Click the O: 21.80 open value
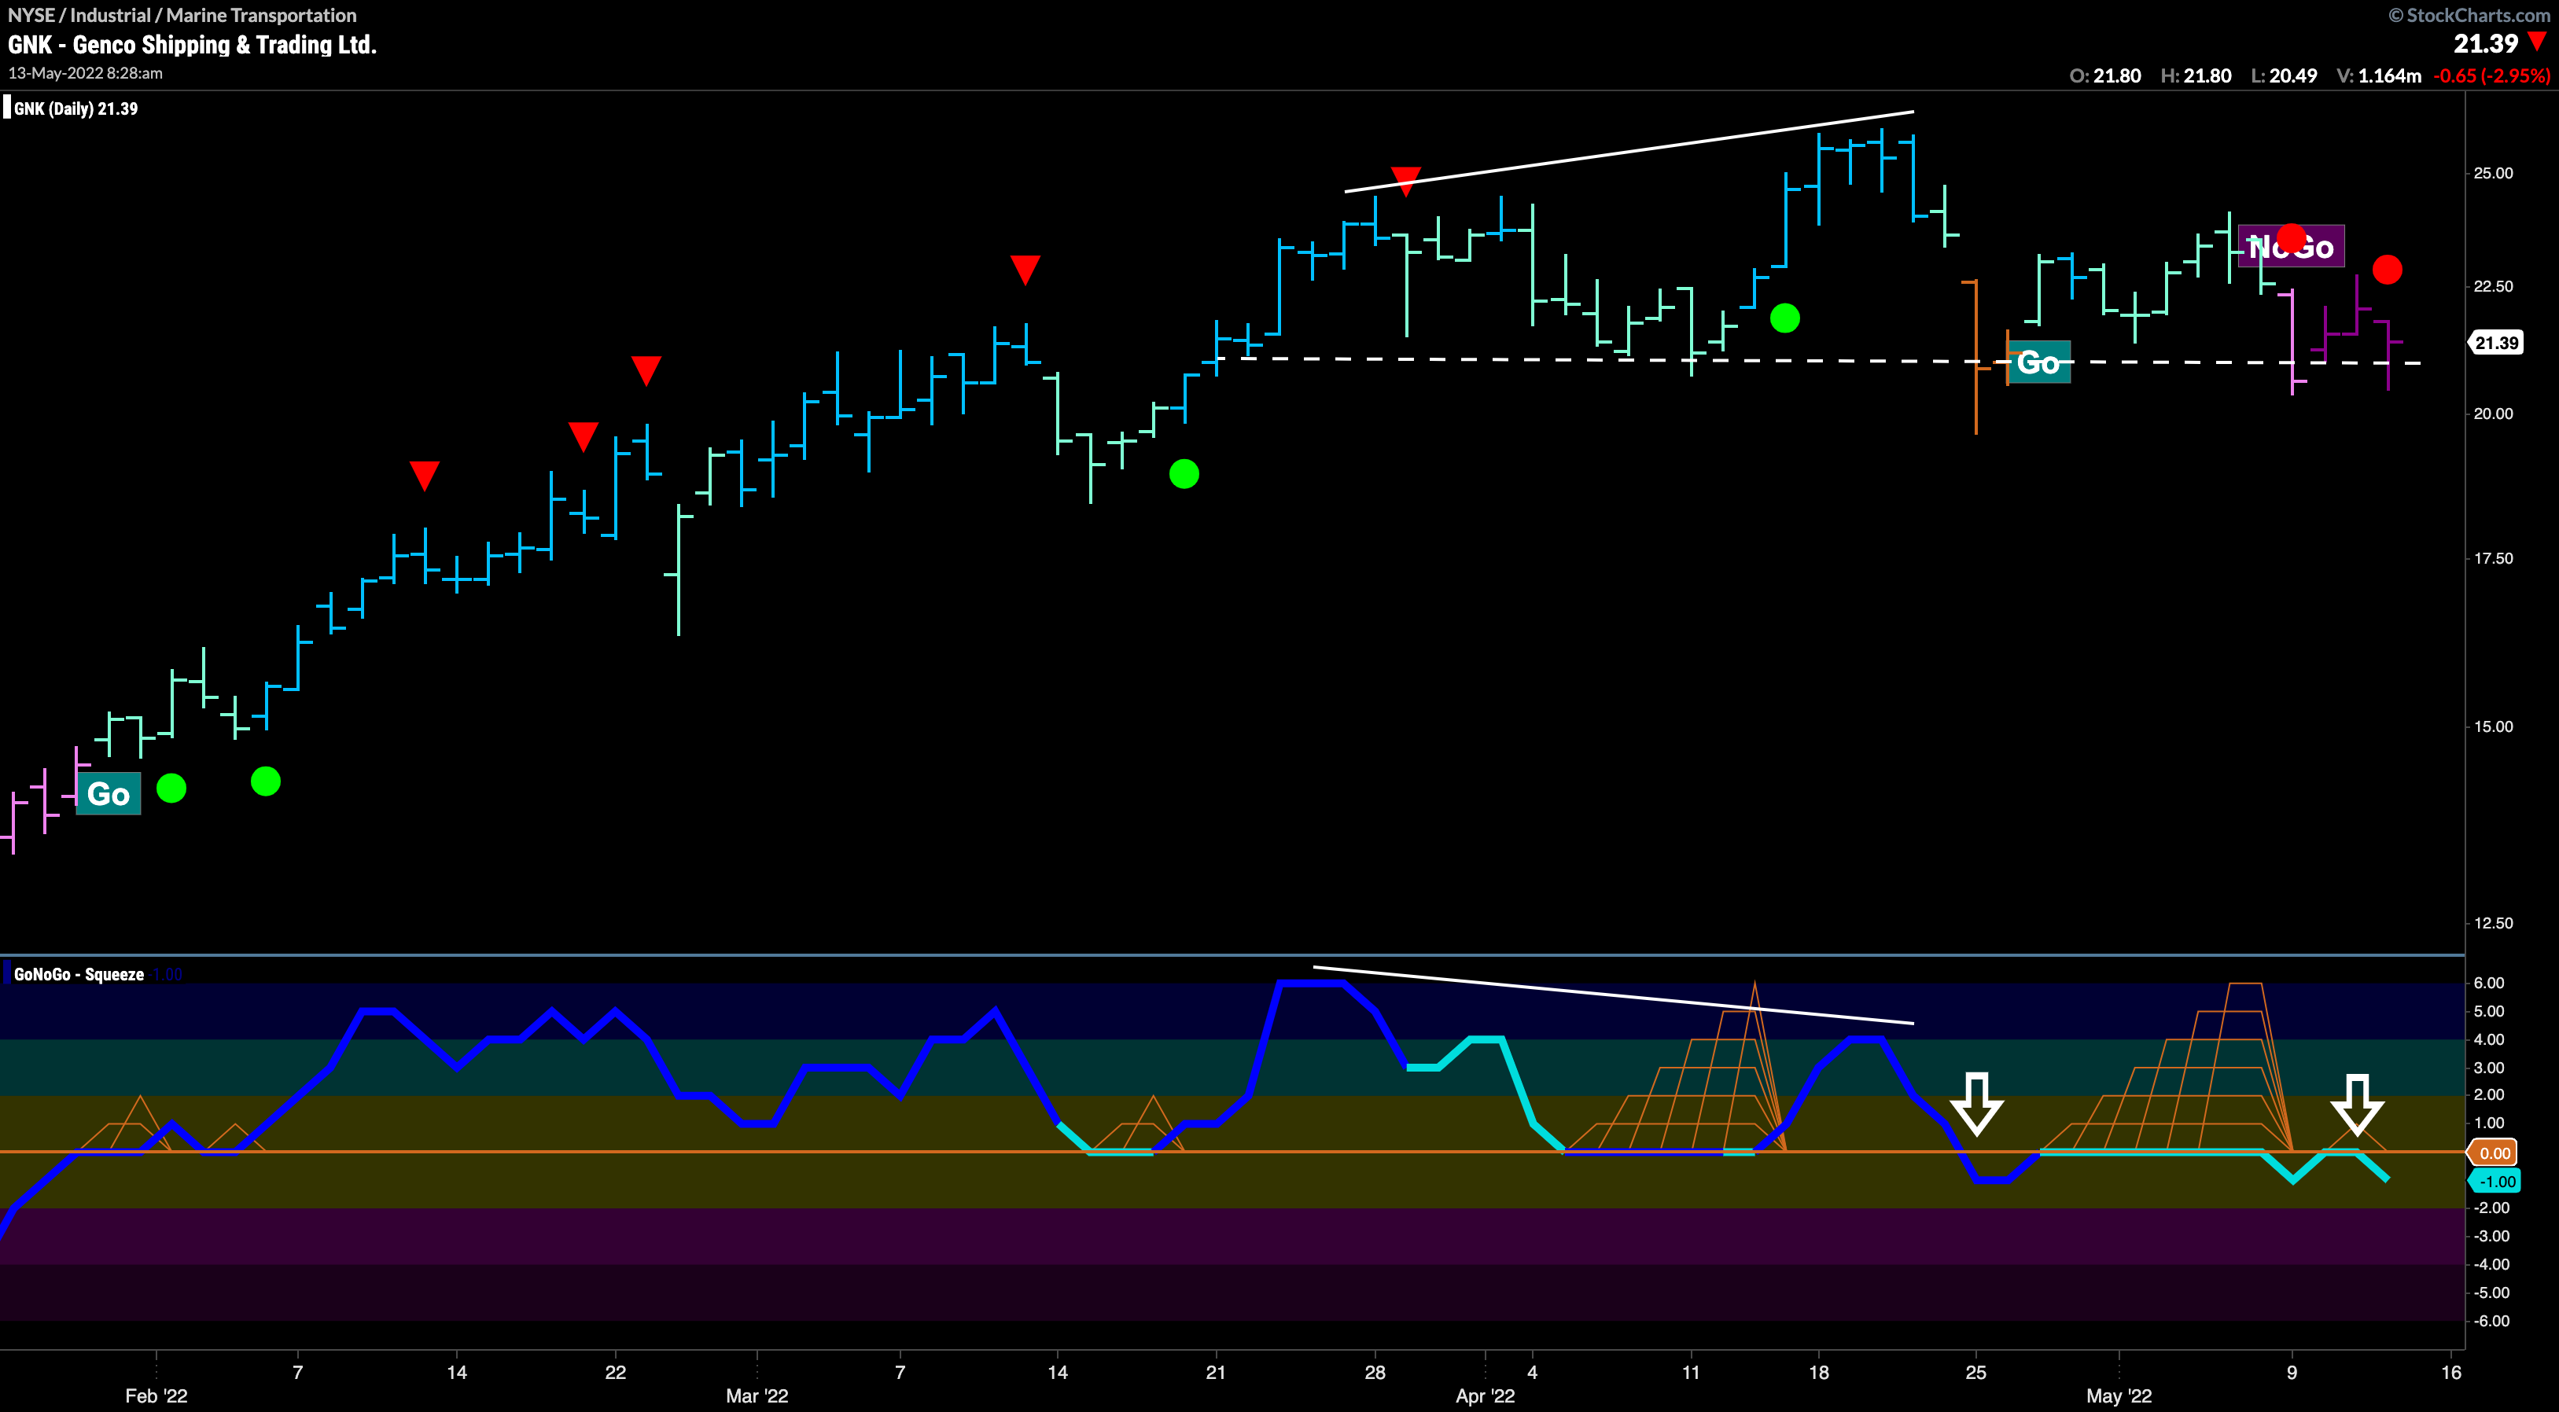This screenshot has height=1412, width=2559. pyautogui.click(x=2105, y=75)
